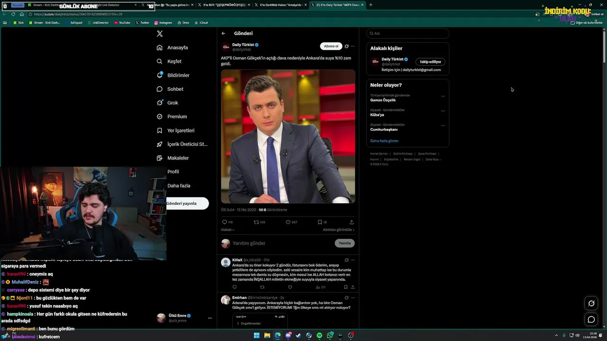Repost the Daily Türkist post
This screenshot has height=341, width=607.
(x=257, y=222)
